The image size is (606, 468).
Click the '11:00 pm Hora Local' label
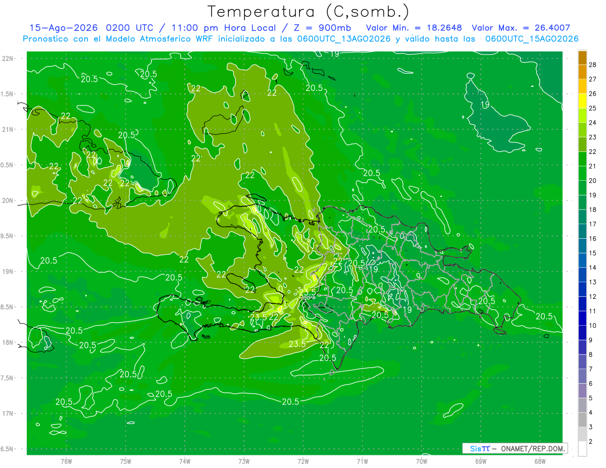click(223, 28)
